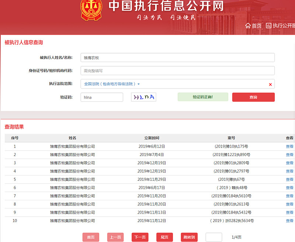Select filing date 2019年11月13日
The width and height of the screenshot is (295, 242).
(152, 212)
